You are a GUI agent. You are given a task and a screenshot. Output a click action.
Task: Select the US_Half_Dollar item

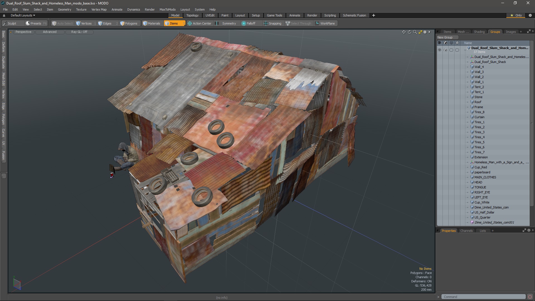tap(484, 212)
